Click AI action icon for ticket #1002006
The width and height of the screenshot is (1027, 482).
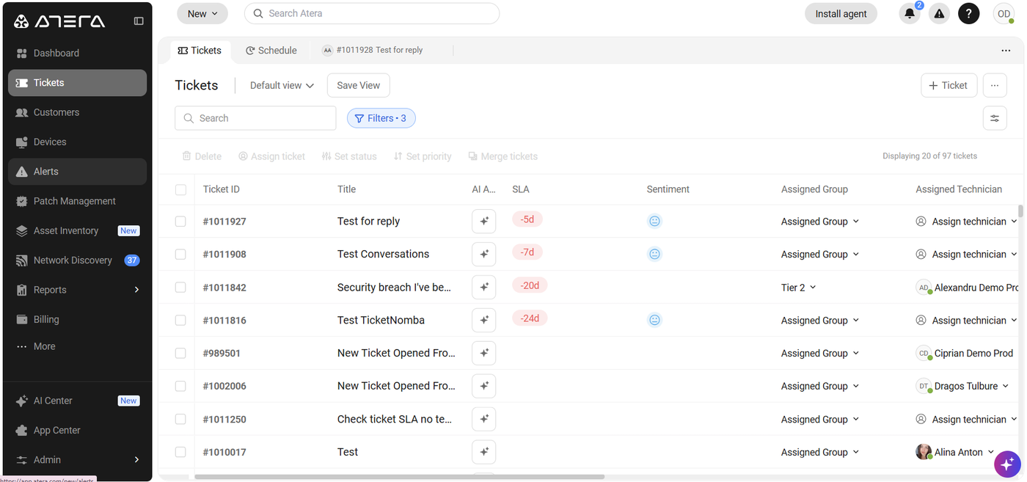484,386
